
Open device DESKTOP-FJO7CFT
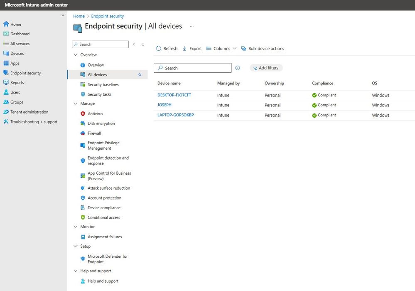click(x=174, y=95)
